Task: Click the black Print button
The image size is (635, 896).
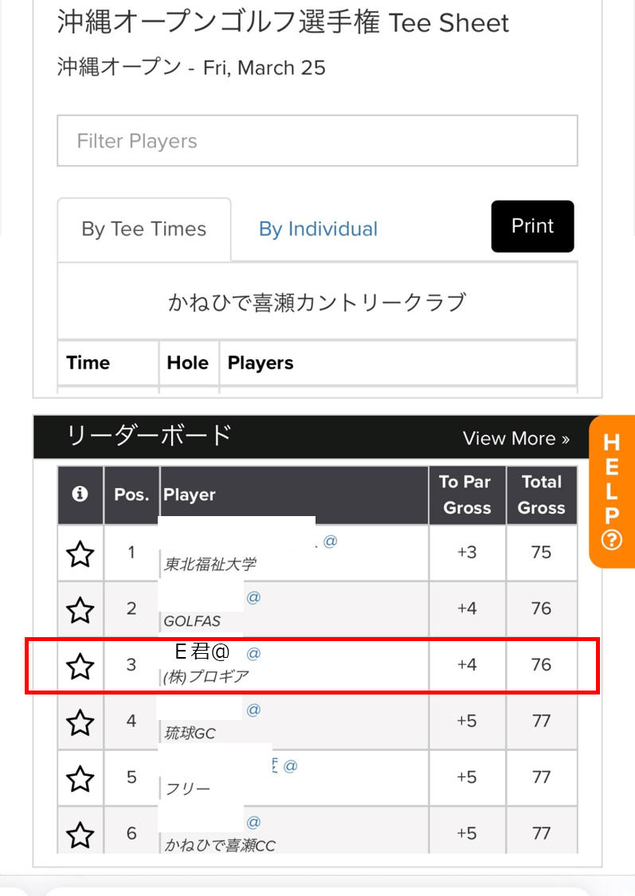Action: pyautogui.click(x=533, y=226)
